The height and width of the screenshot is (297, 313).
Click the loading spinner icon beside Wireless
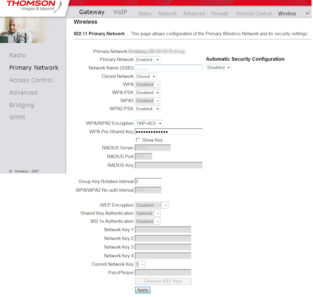[308, 13]
